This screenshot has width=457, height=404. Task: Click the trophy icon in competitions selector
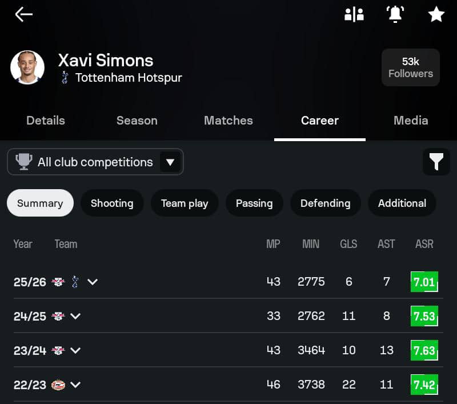(x=24, y=162)
